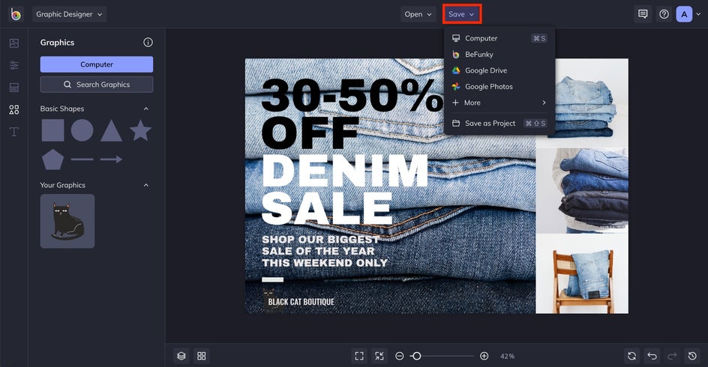
Task: Select the Graphics sidebar icon
Action: (x=14, y=109)
